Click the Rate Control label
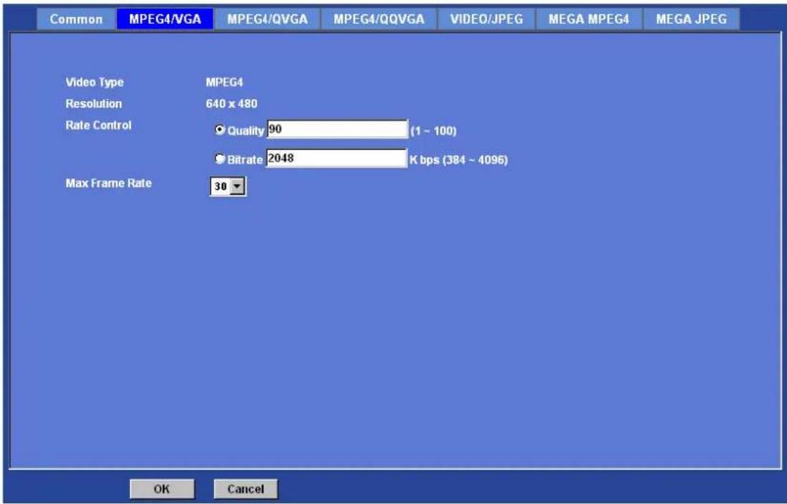This screenshot has height=504, width=787. pyautogui.click(x=99, y=125)
